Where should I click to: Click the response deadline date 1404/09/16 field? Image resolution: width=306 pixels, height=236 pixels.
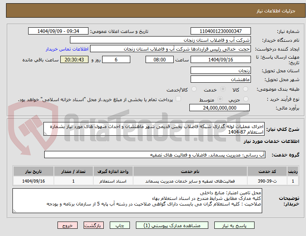[x=220, y=59]
